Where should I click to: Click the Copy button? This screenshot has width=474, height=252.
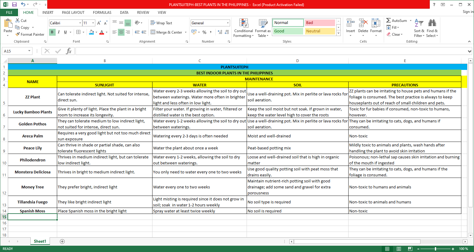click(x=23, y=27)
